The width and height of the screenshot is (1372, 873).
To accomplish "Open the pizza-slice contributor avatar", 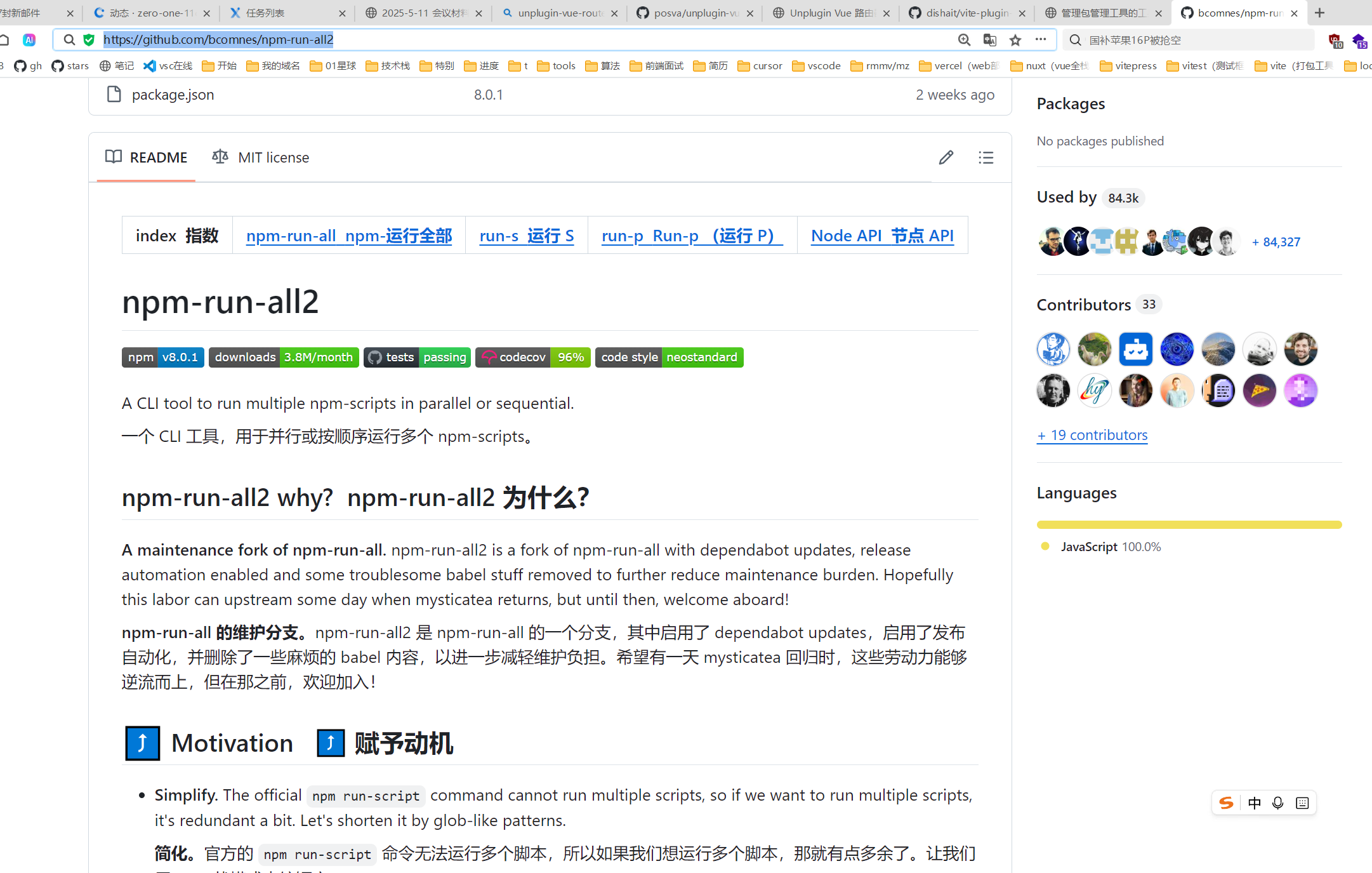I will click(x=1259, y=390).
